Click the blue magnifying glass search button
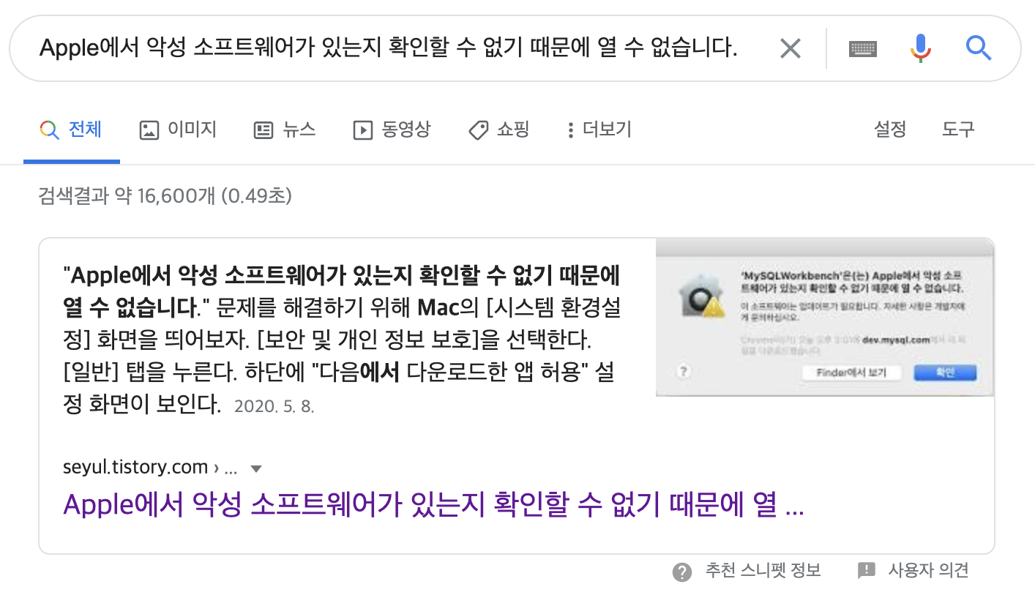Image resolution: width=1035 pixels, height=606 pixels. click(978, 48)
